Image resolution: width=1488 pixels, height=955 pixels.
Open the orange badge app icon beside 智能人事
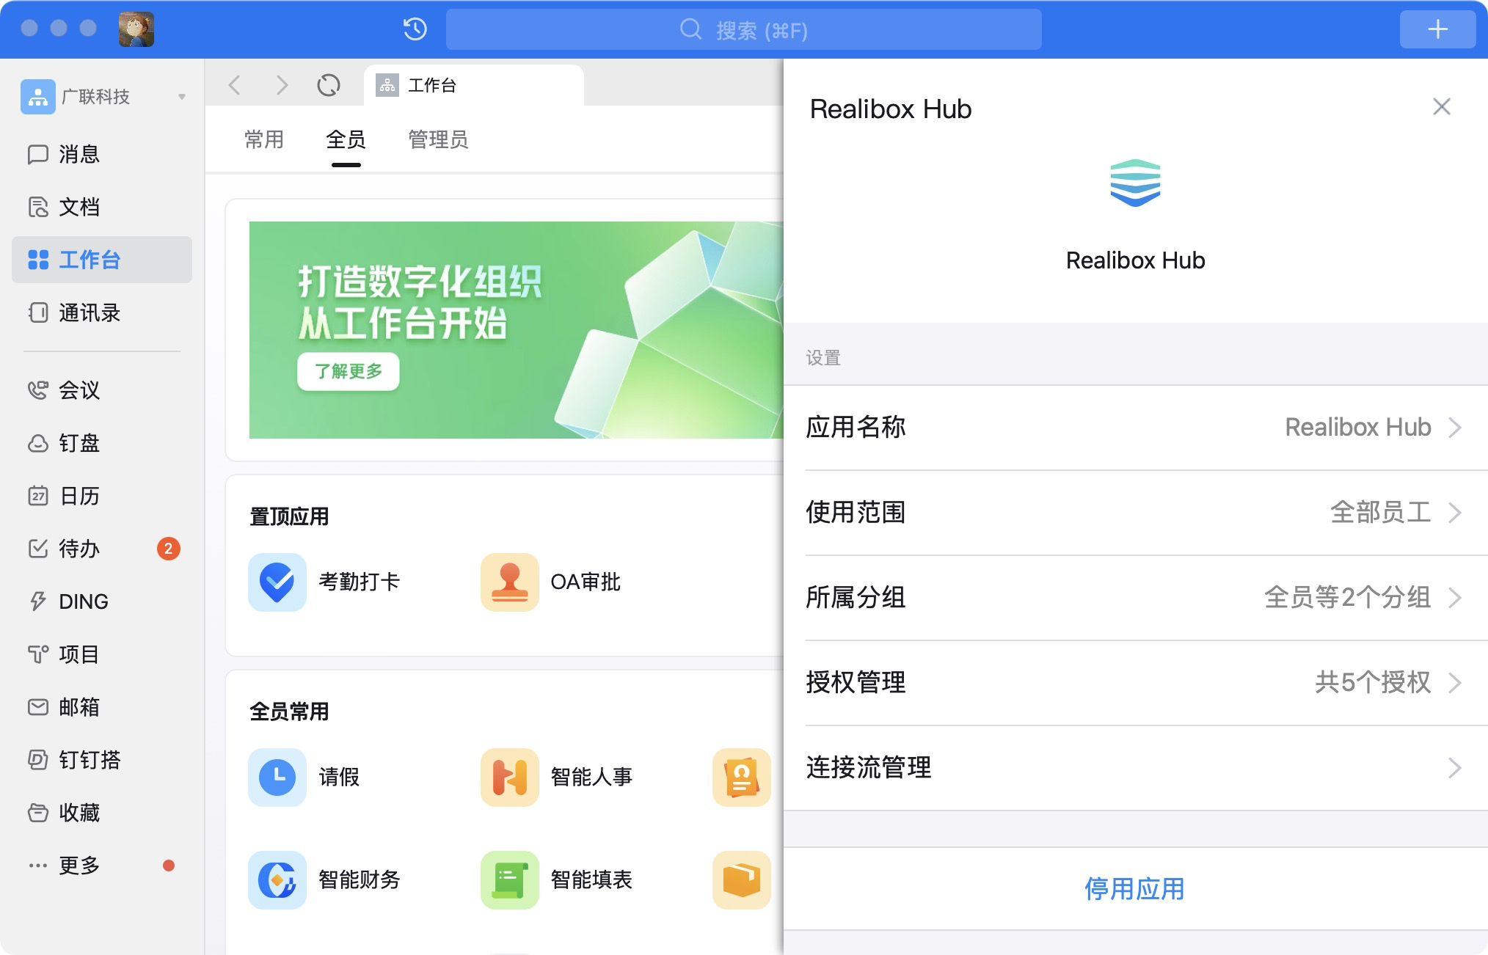click(742, 777)
